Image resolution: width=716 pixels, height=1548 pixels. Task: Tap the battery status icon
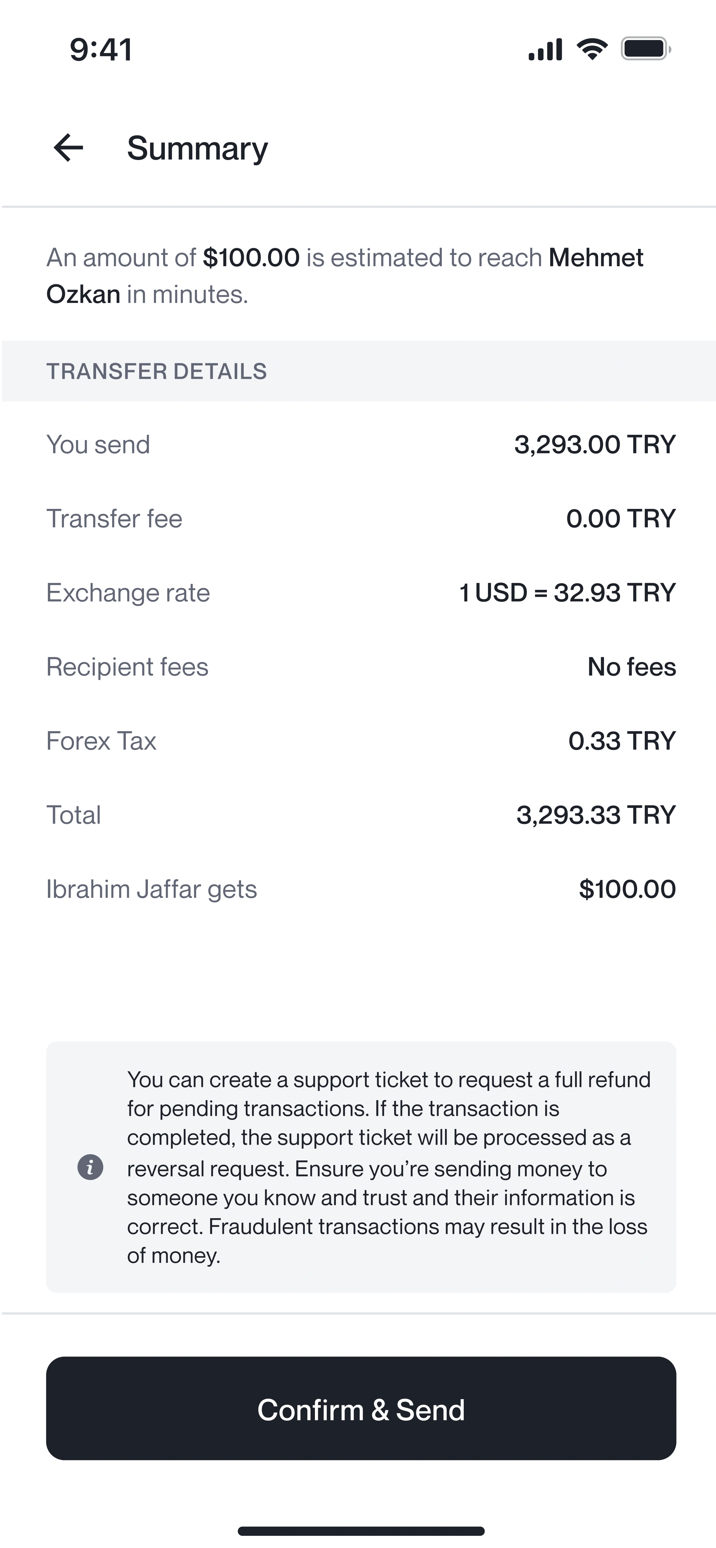pos(646,49)
